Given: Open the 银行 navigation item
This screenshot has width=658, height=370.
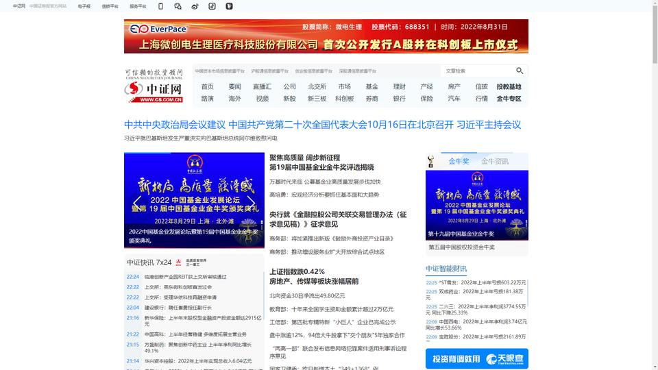Looking at the screenshot, I should (400, 99).
